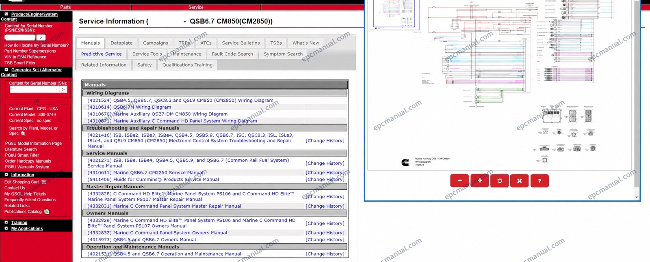Open Frequently Asked Questions link

click(x=30, y=200)
